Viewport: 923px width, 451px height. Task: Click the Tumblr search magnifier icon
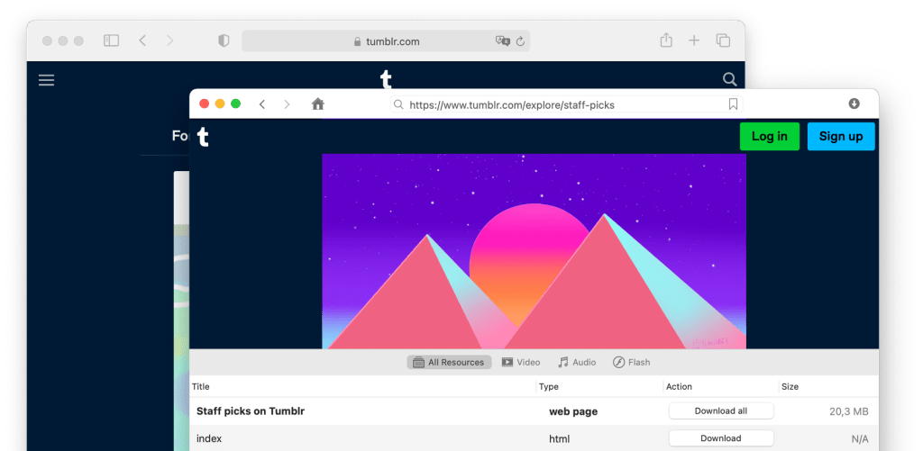[x=729, y=80]
